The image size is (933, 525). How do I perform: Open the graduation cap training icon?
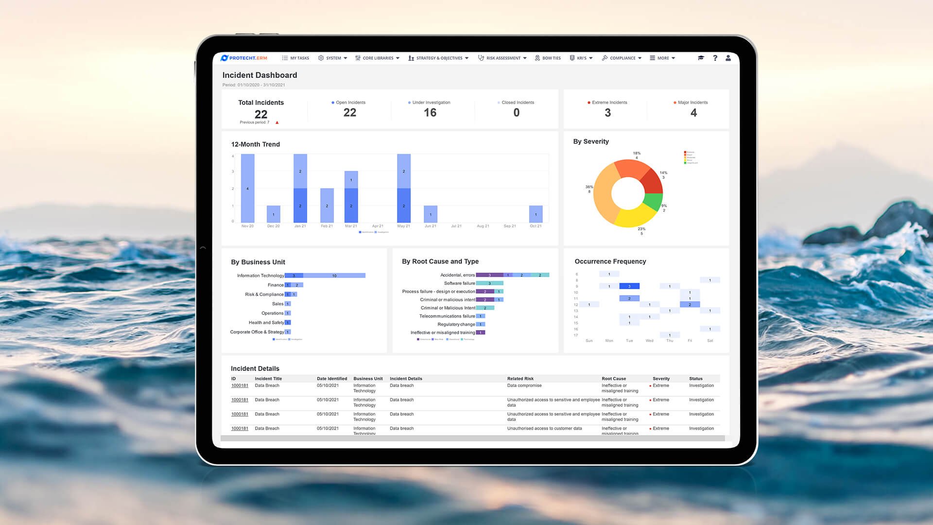tap(700, 58)
